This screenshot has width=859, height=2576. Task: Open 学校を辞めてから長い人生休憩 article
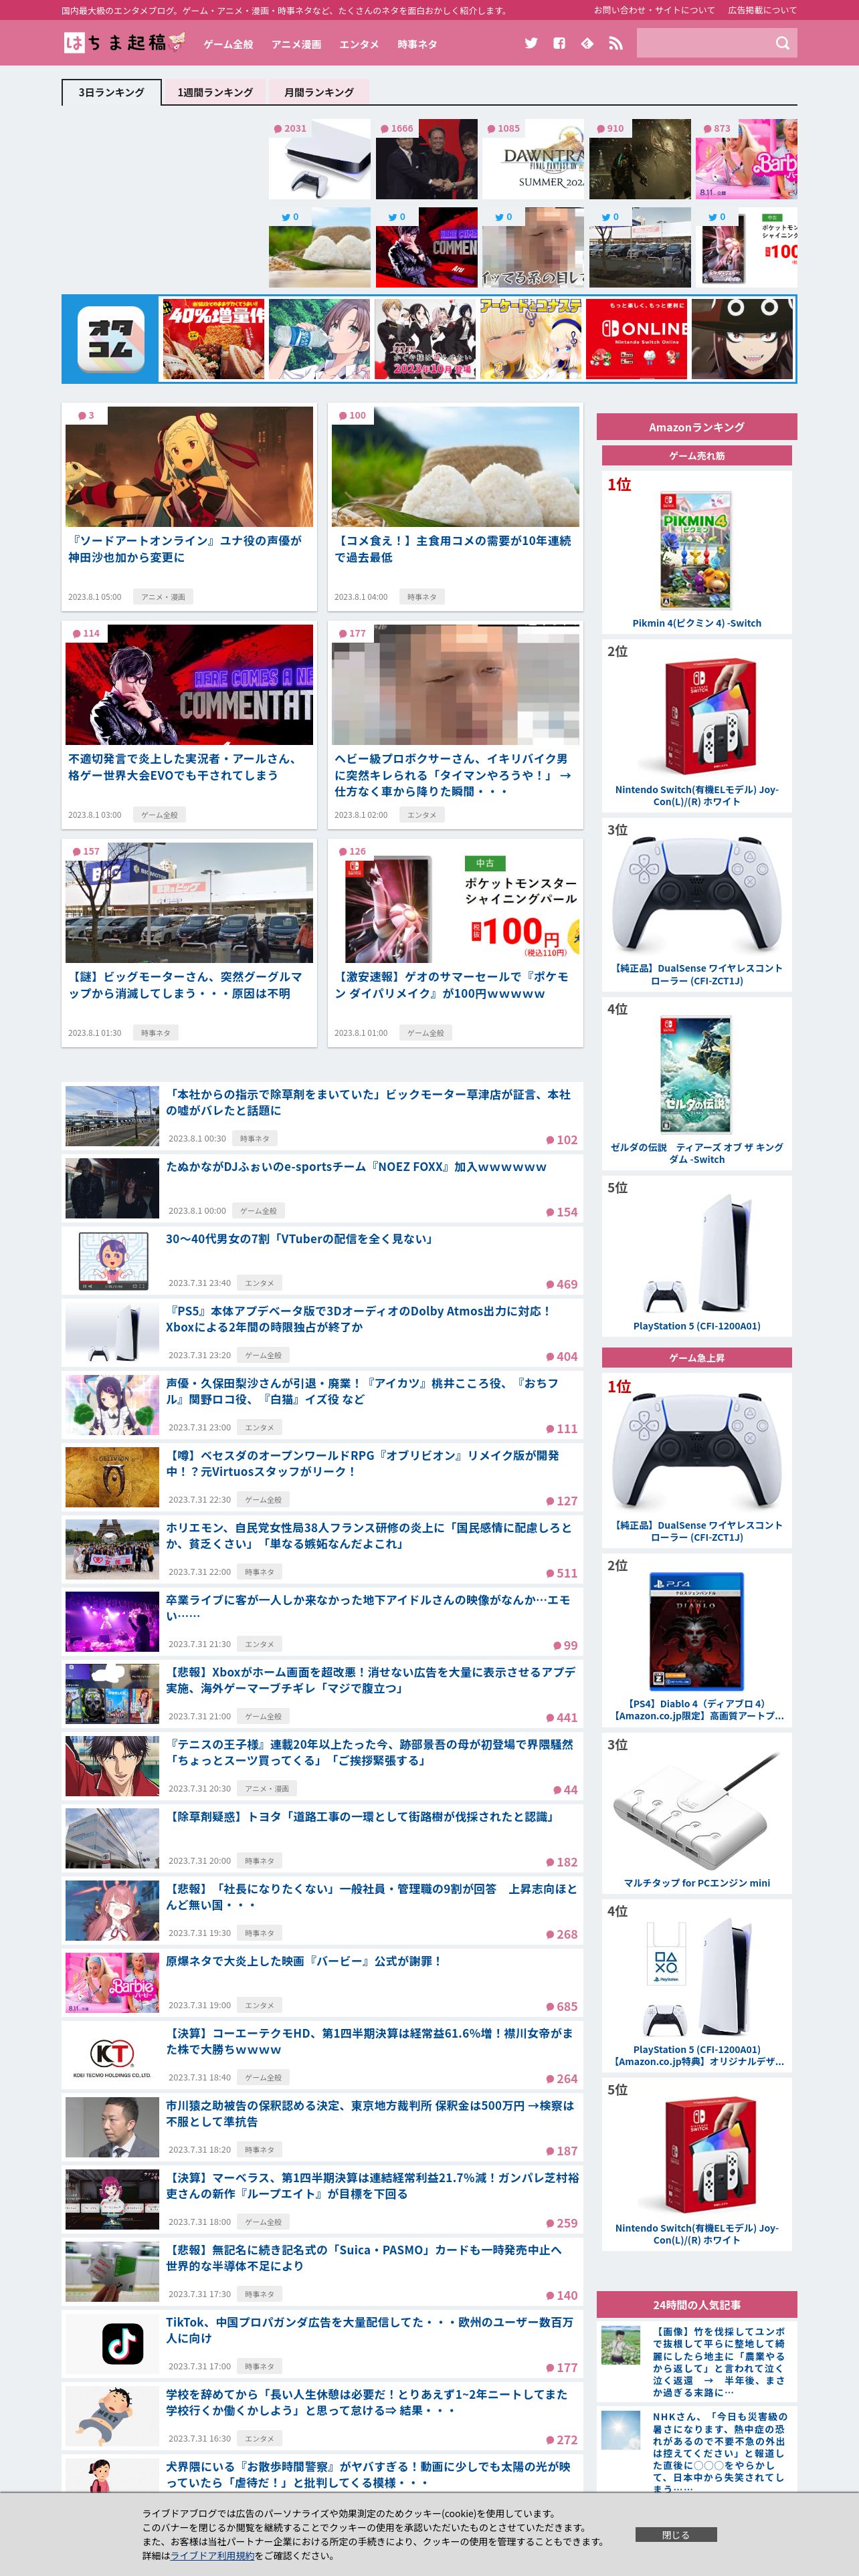pos(366,2402)
